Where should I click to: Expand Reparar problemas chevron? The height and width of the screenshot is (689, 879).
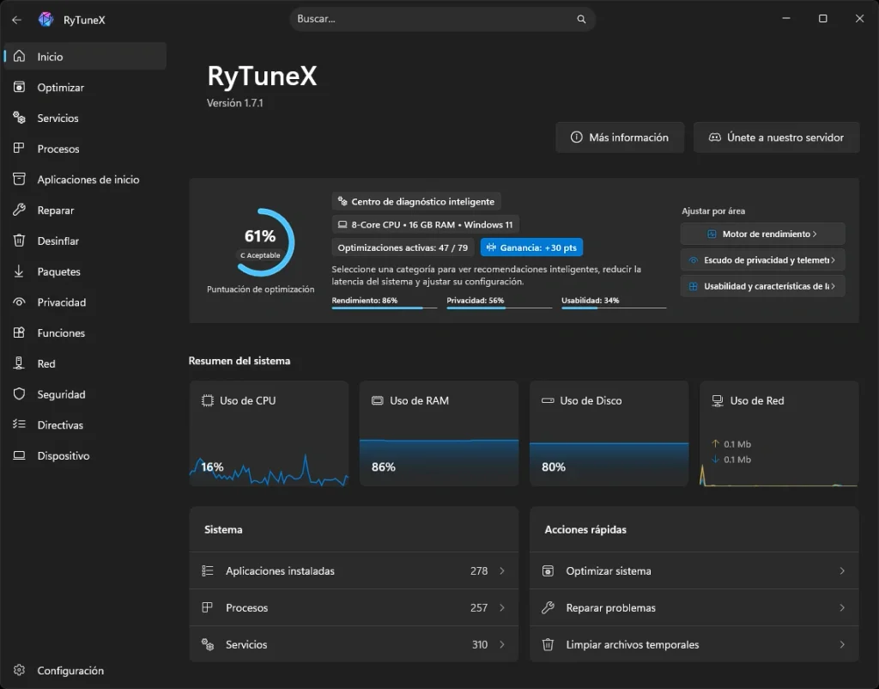842,607
